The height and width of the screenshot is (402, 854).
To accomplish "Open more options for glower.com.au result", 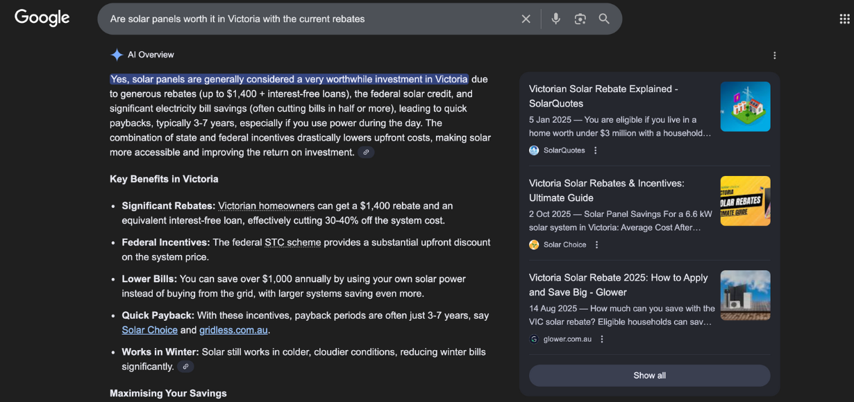I will (x=602, y=339).
